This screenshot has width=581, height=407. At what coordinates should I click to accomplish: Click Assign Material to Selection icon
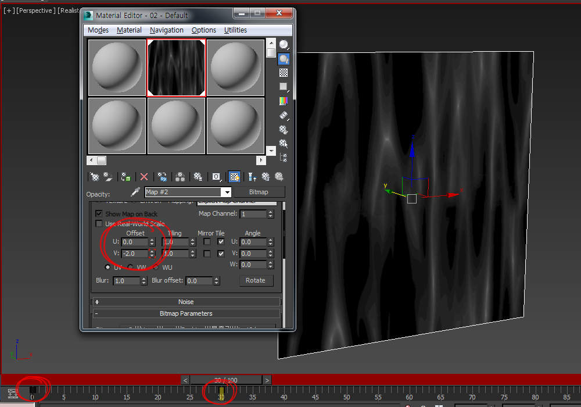[126, 177]
